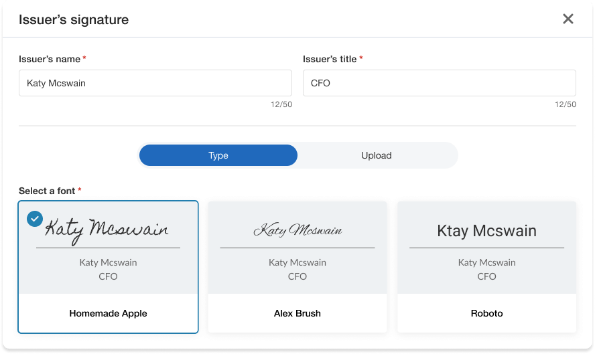
Task: Switch to the Type tab
Action: pos(218,155)
